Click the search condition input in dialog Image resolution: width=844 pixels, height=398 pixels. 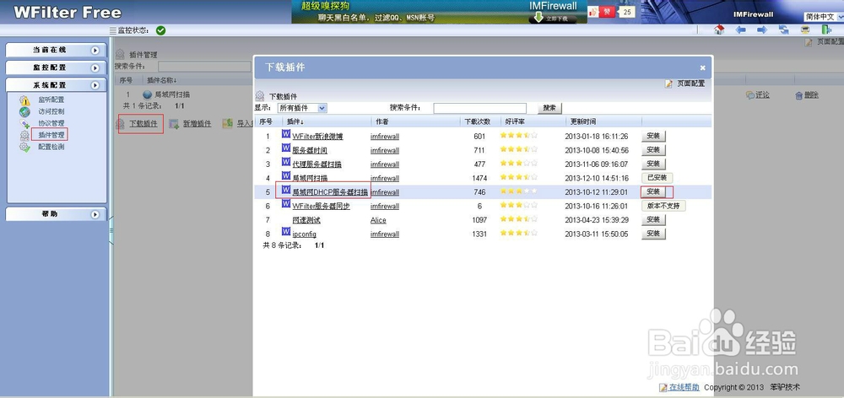479,108
